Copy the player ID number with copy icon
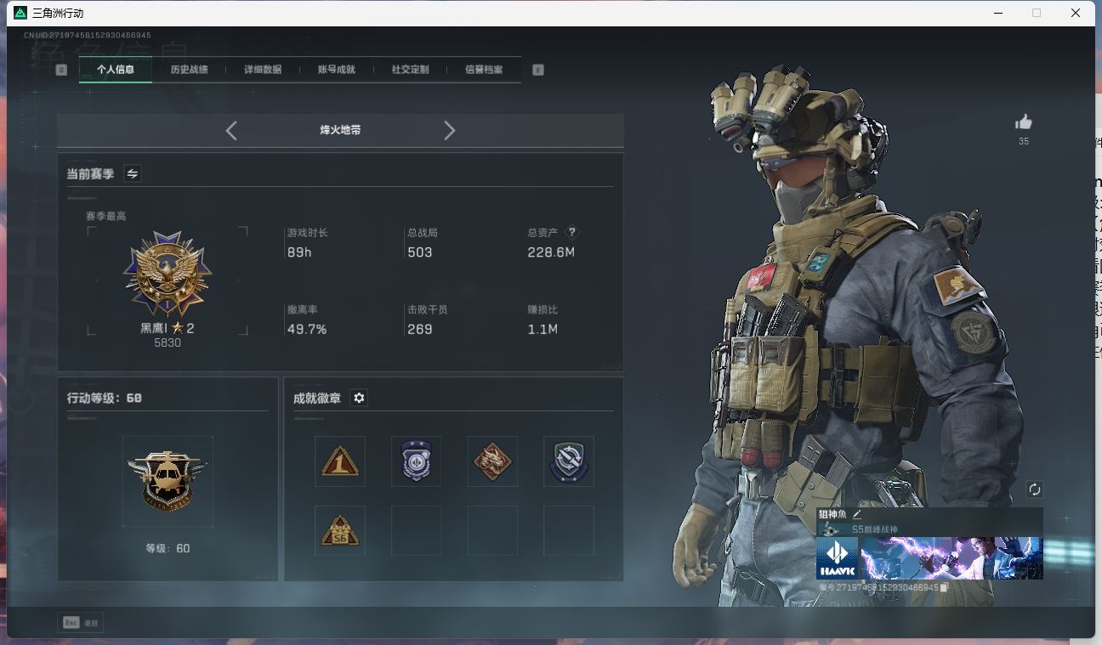The image size is (1102, 645). click(x=945, y=587)
